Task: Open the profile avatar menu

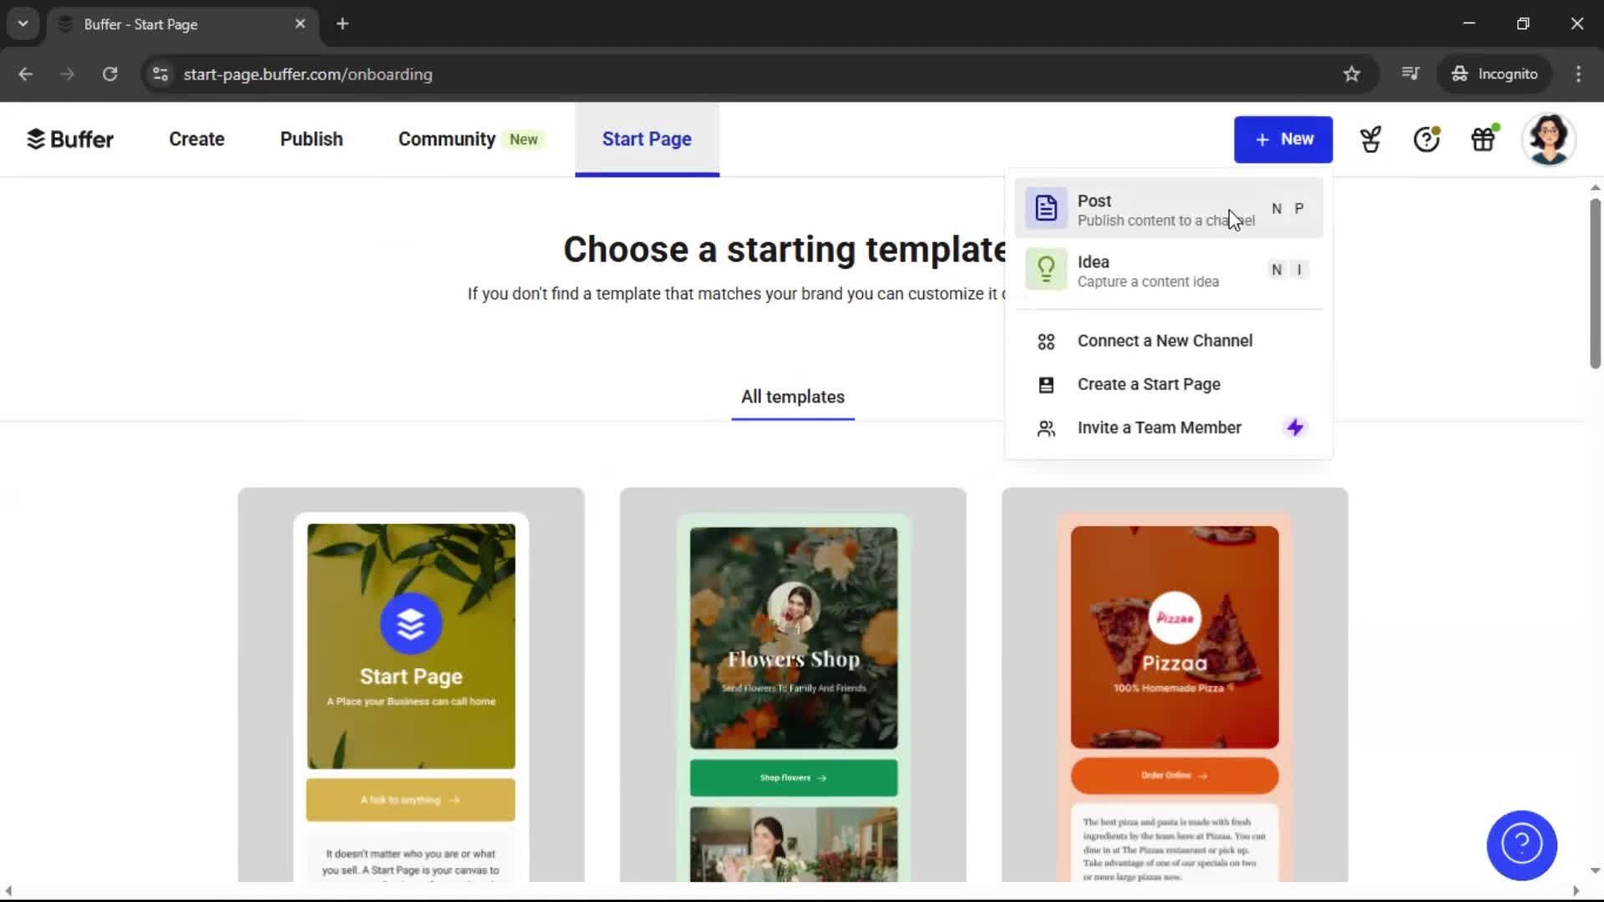Action: point(1550,139)
